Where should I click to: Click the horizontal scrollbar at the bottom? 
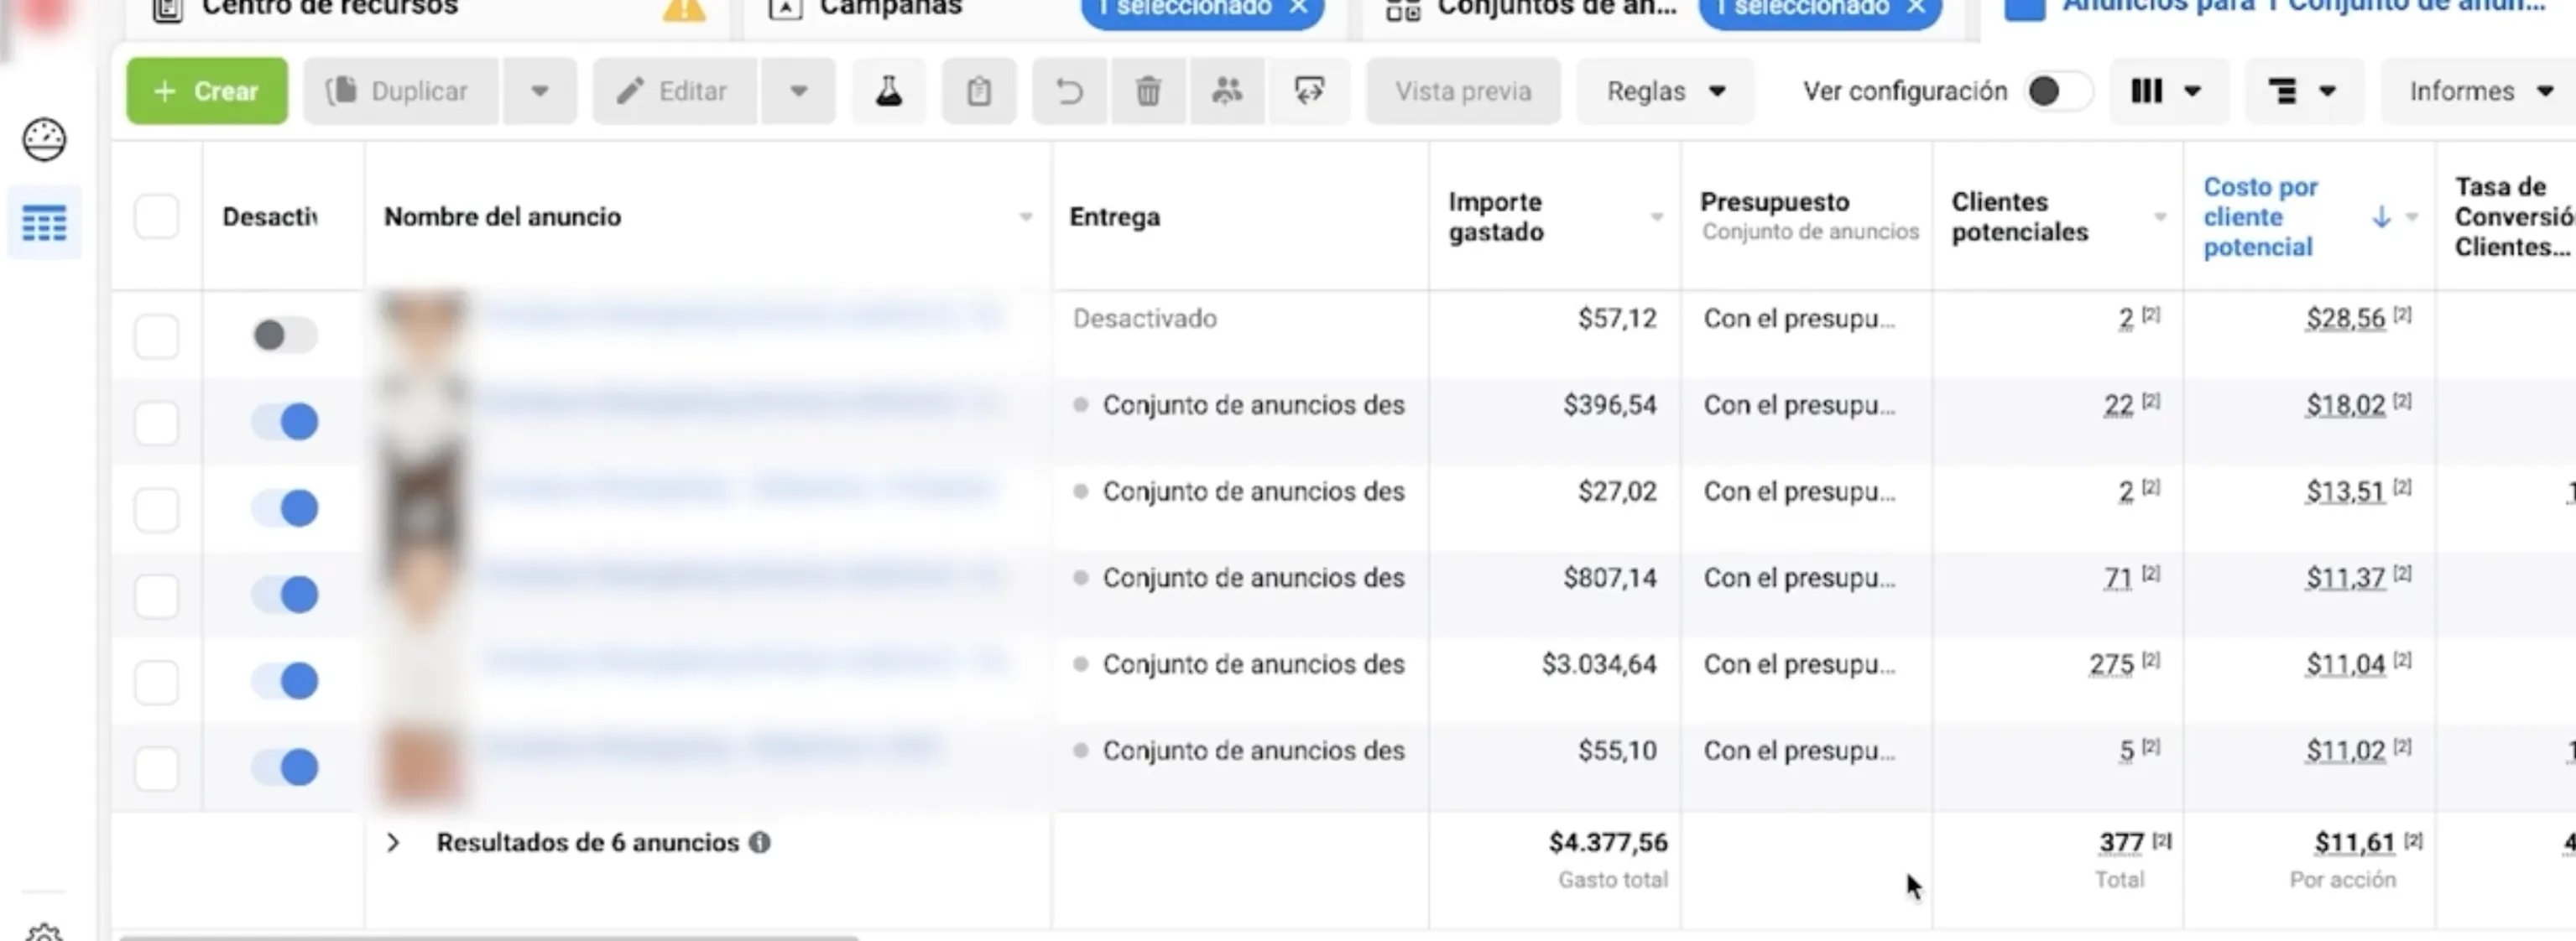(488, 937)
